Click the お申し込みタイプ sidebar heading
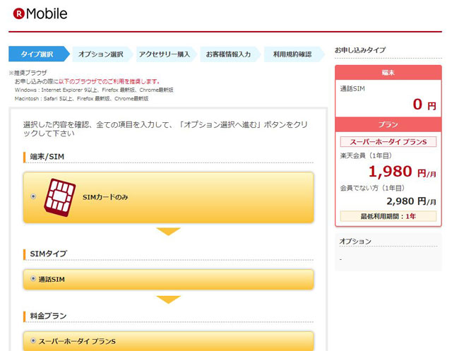The image size is (452, 351). click(x=360, y=50)
